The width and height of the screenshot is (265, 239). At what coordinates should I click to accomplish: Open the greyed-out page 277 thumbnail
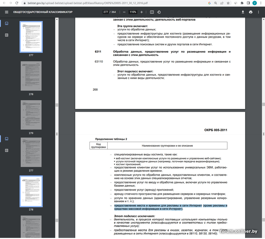31,152
